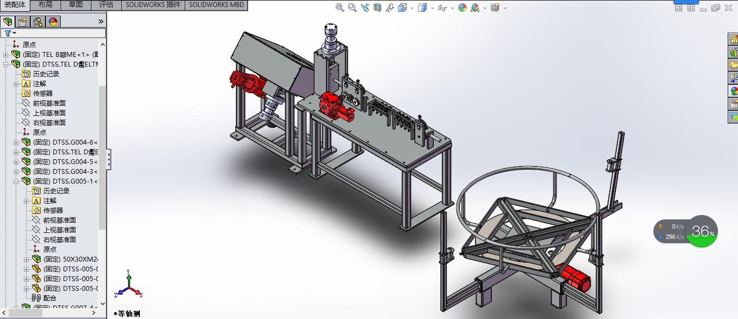Collapse the DTSS.G005-1 node
Viewport: 738px width, 319px height.
[16, 181]
